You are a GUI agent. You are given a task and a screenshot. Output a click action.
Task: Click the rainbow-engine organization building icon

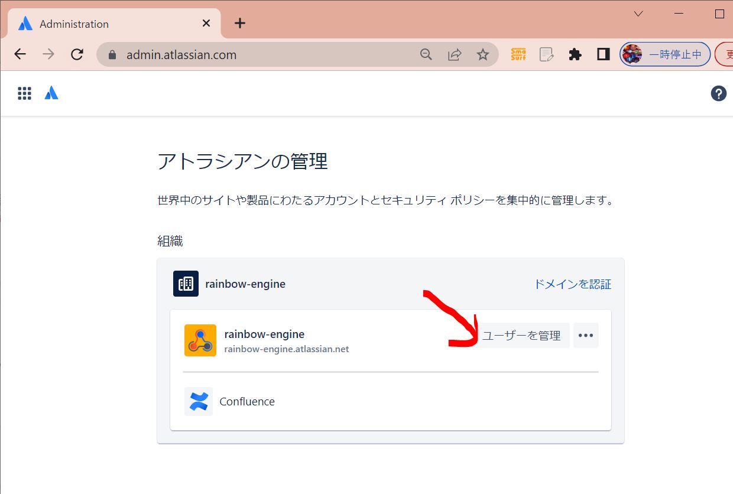[x=186, y=284]
